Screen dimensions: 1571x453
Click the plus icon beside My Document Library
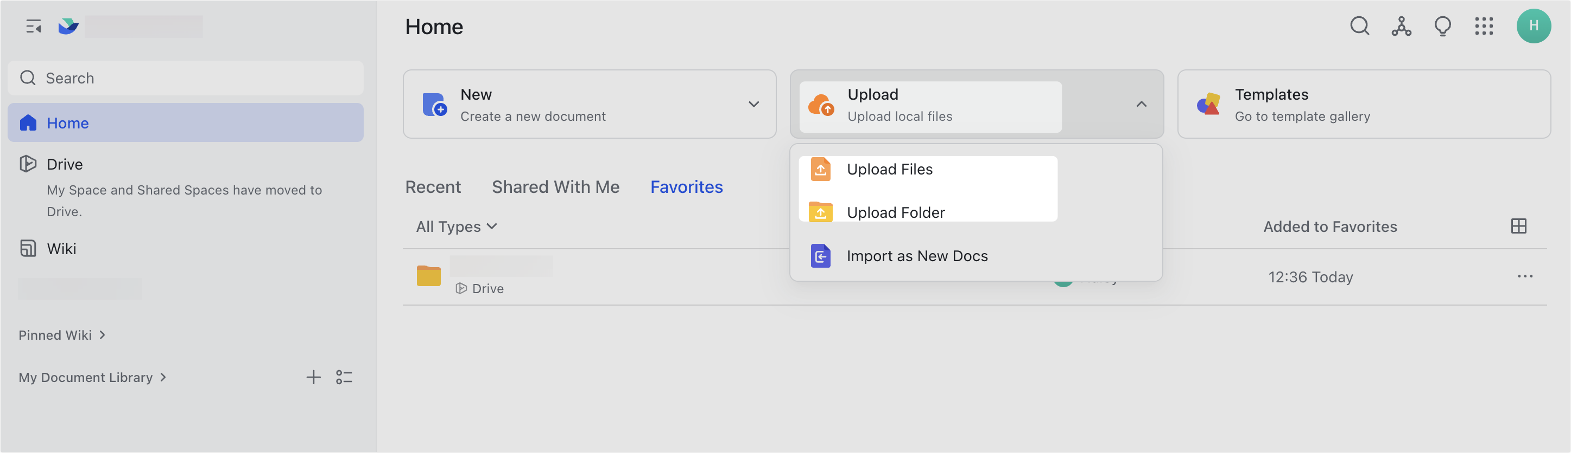click(x=313, y=378)
